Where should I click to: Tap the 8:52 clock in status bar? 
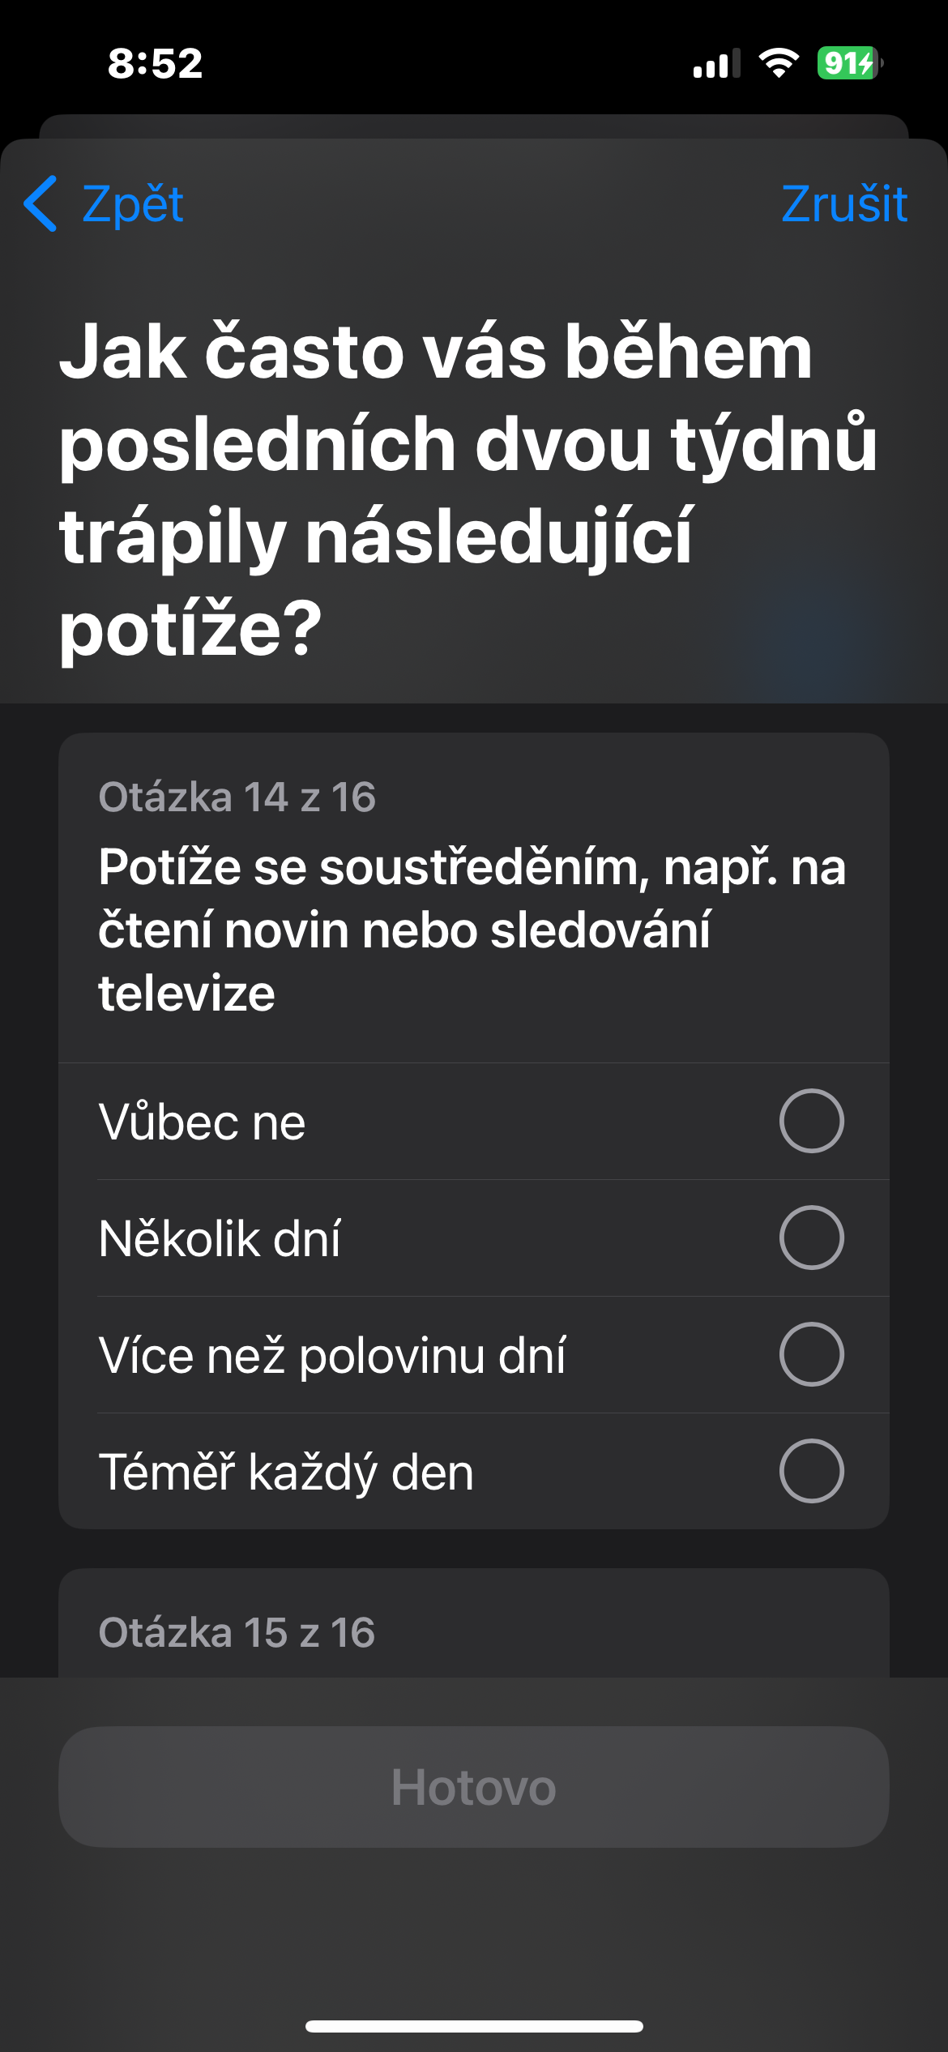155,63
